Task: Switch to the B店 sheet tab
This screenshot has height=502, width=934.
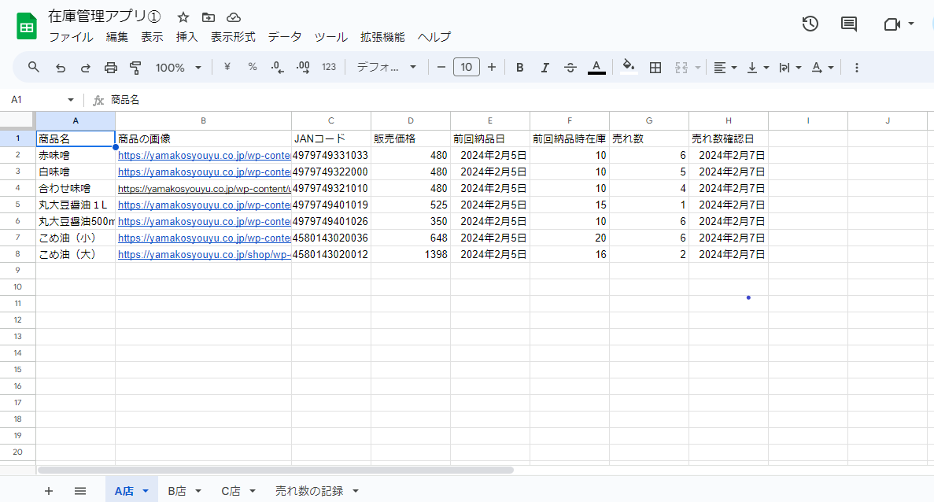Action: pos(177,491)
